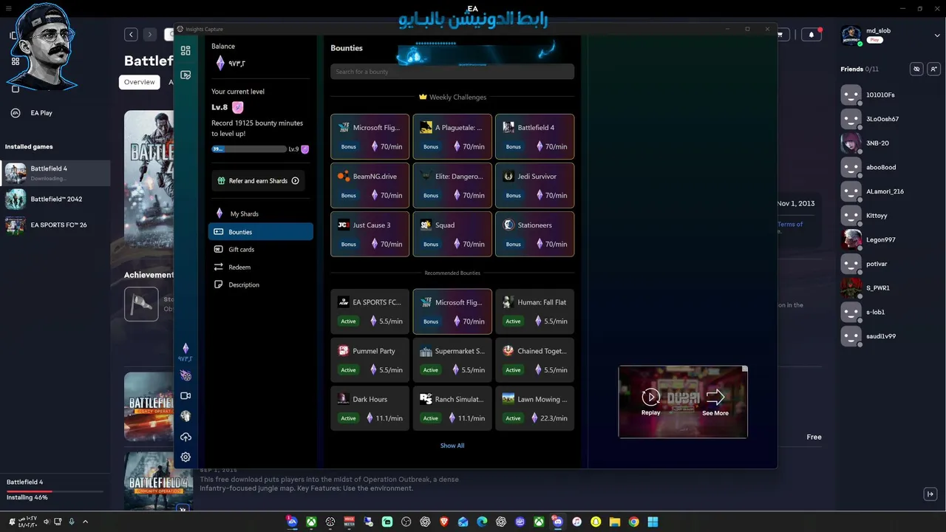The image size is (946, 532).
Task: Select EA SPORTS FC 26 in installed games
Action: click(x=55, y=225)
